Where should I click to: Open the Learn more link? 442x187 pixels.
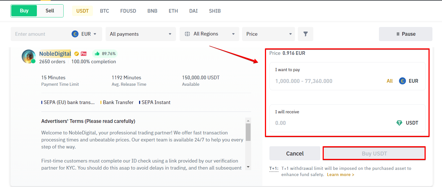point(341,175)
